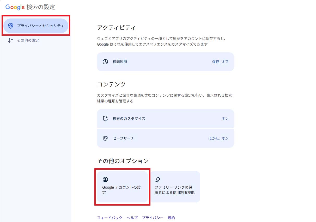Click the history clock icon for 検索履歴

105,62
